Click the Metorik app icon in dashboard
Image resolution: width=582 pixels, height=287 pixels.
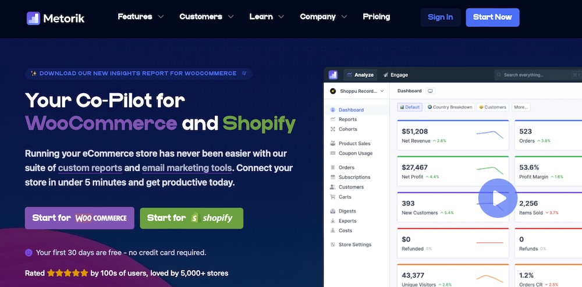[333, 75]
